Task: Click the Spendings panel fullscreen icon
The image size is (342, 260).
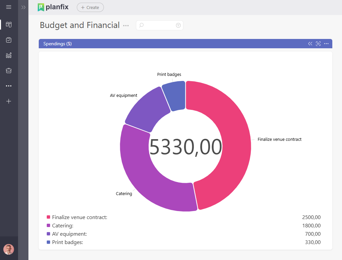Action: [x=318, y=44]
